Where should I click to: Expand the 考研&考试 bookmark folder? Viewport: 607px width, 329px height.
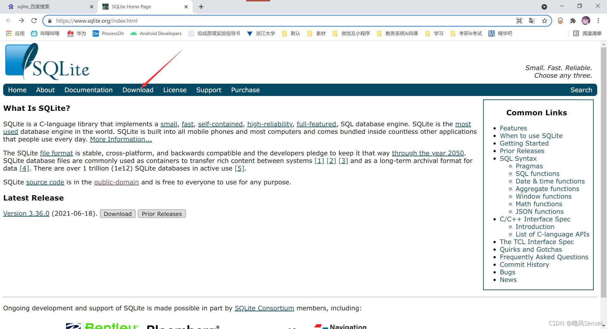(x=466, y=33)
